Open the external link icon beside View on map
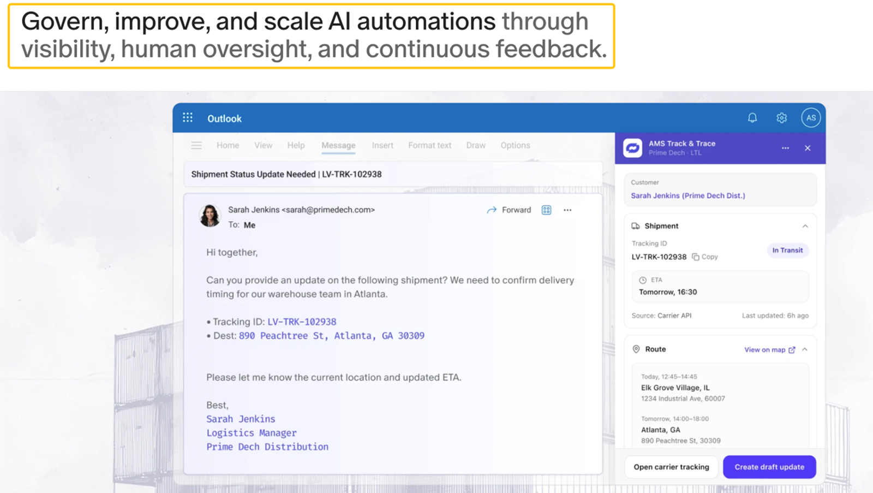 coord(792,350)
